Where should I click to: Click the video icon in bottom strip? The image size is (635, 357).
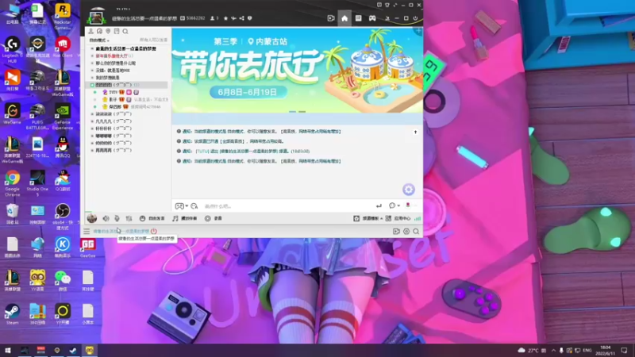(396, 232)
